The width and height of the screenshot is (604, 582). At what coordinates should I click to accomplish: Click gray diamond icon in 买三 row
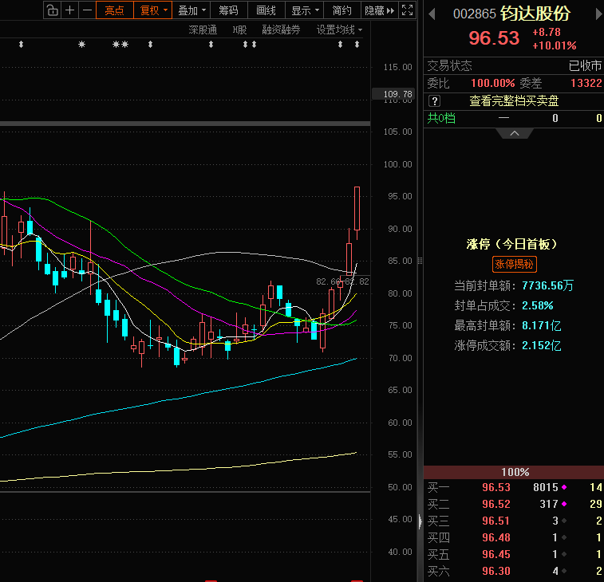coord(564,521)
